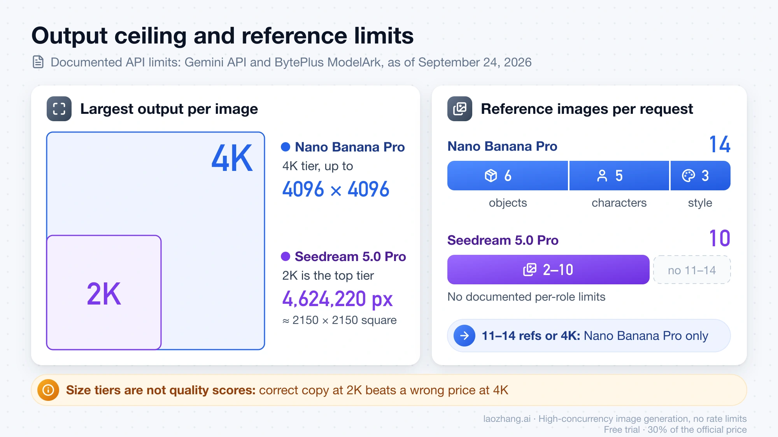Image resolution: width=778 pixels, height=437 pixels.
Task: Click the image stack icon by Reference images
Action: pyautogui.click(x=460, y=109)
